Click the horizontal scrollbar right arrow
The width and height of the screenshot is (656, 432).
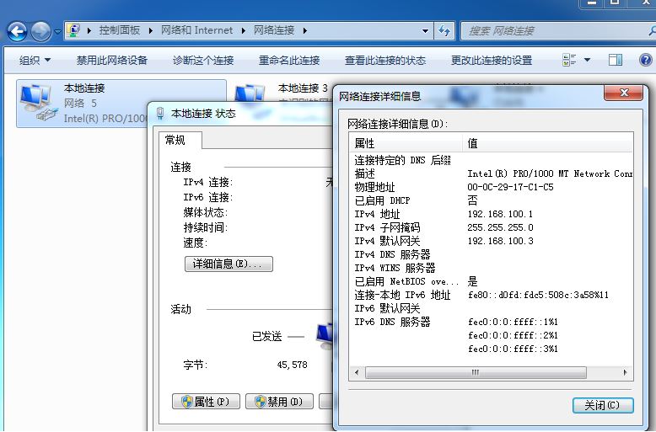click(626, 372)
